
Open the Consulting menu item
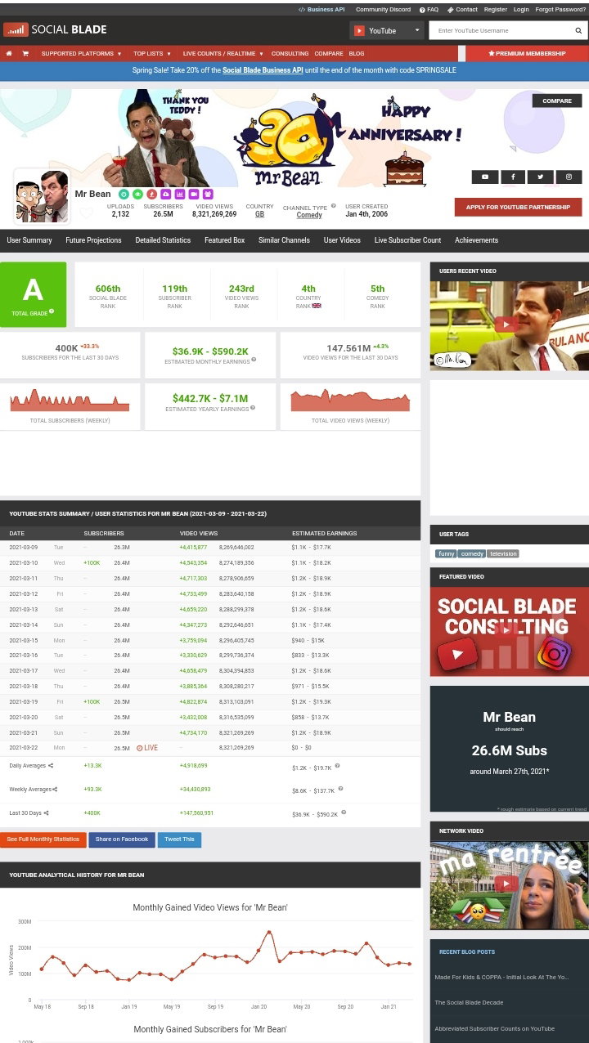tap(290, 53)
